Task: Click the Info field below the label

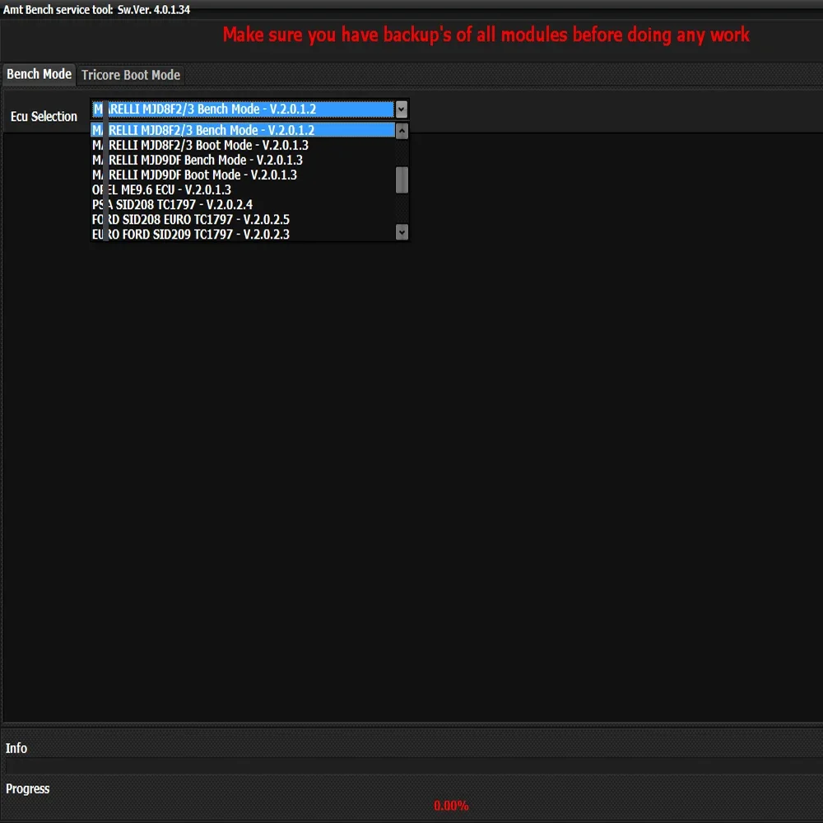Action: pyautogui.click(x=413, y=765)
